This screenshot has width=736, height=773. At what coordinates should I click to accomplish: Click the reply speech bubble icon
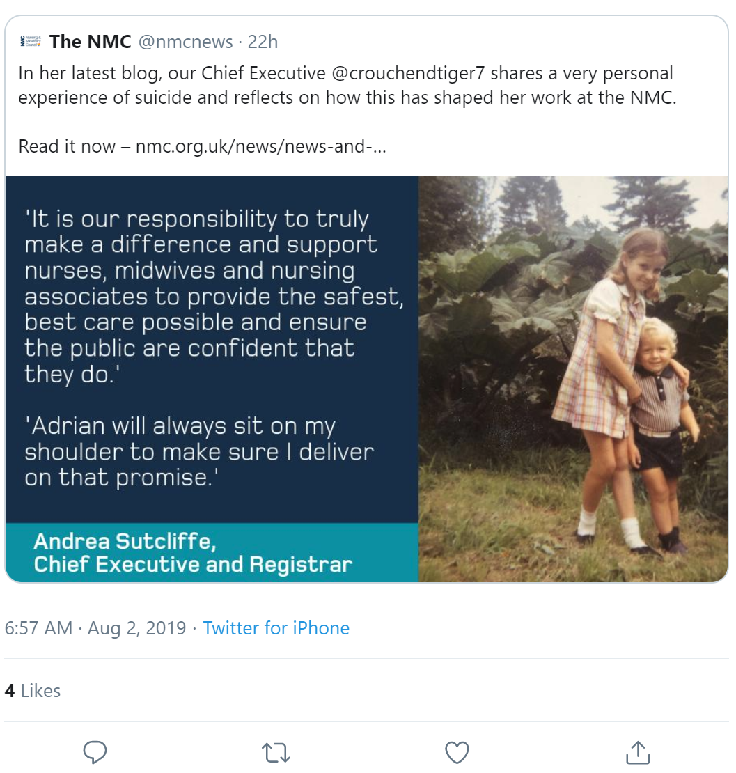95,752
